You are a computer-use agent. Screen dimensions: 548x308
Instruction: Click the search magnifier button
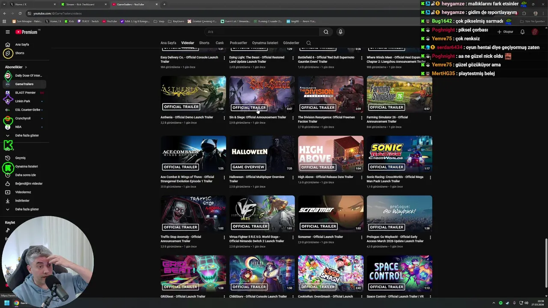[x=326, y=32]
